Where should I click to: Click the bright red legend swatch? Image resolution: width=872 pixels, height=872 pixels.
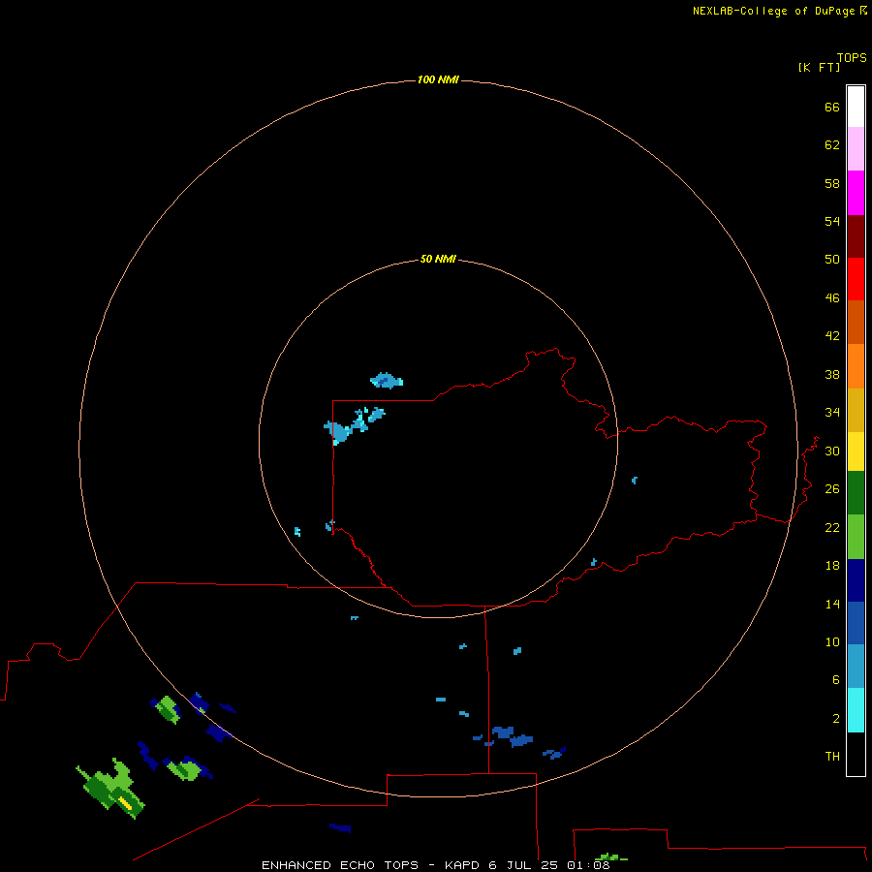pyautogui.click(x=856, y=279)
